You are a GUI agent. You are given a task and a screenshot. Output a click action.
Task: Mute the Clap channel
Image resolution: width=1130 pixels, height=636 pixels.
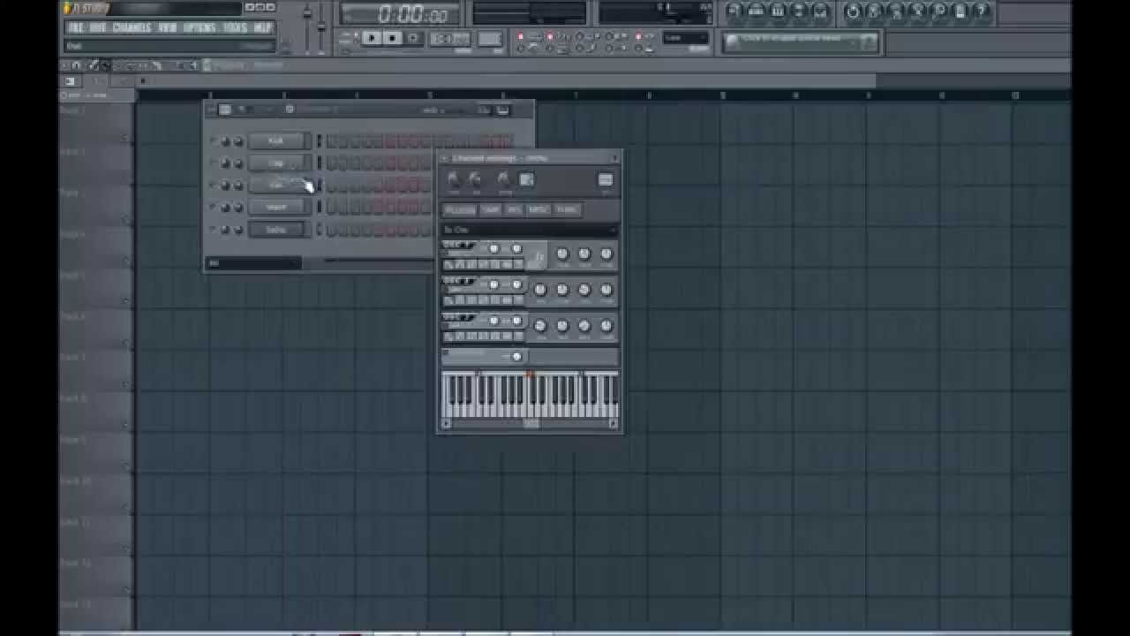coord(213,163)
